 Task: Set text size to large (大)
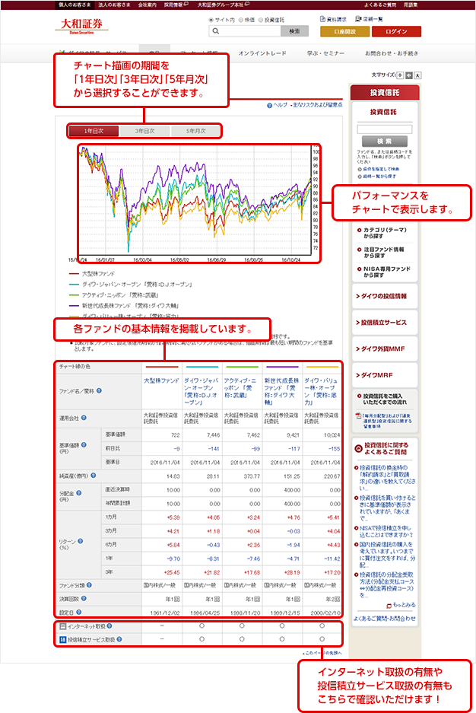pos(418,75)
